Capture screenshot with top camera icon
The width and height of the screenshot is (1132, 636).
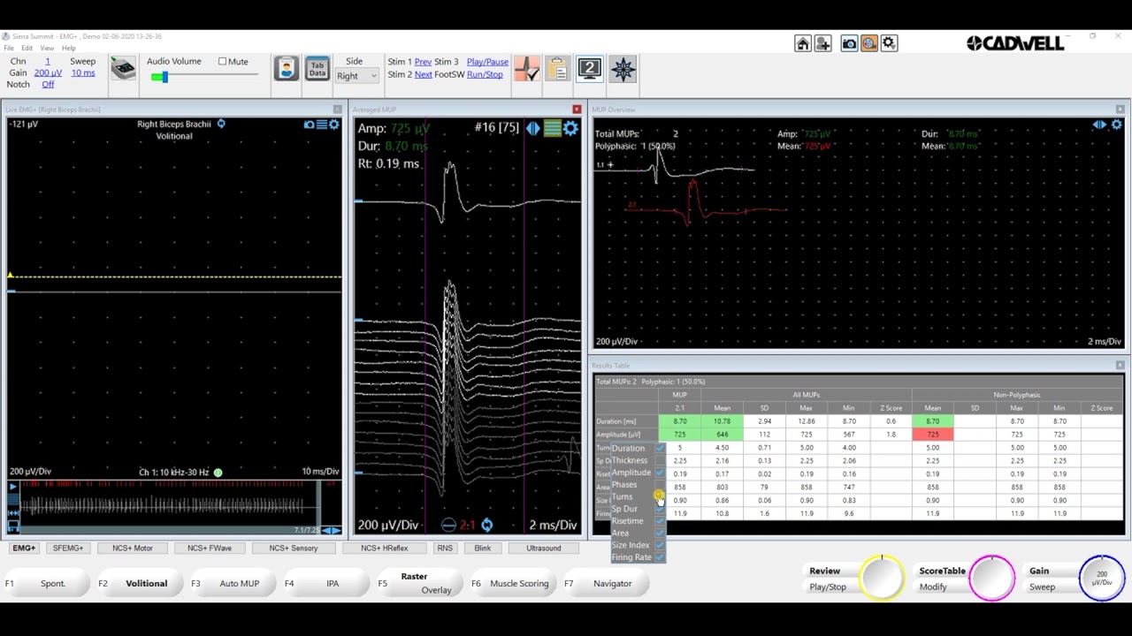(849, 43)
